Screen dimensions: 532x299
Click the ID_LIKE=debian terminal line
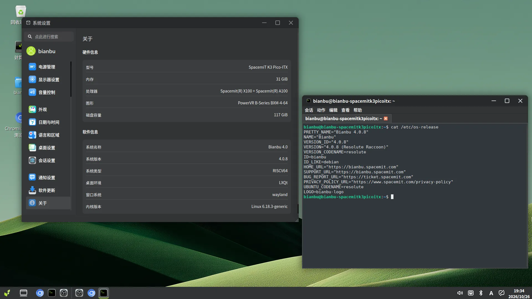pyautogui.click(x=321, y=162)
